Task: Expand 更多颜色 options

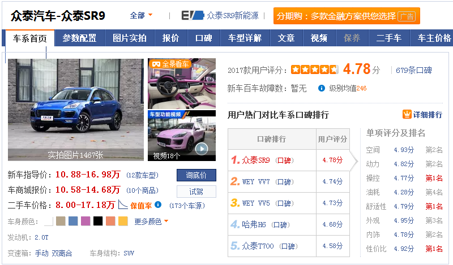Action: pyautogui.click(x=151, y=221)
